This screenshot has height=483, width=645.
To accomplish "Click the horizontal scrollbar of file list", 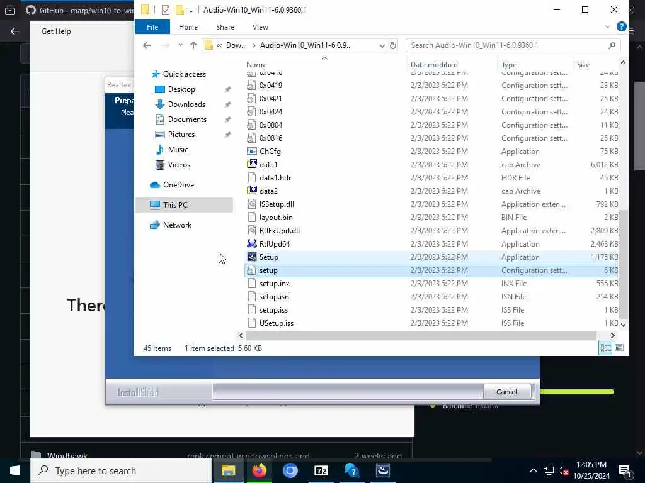I will click(421, 336).
